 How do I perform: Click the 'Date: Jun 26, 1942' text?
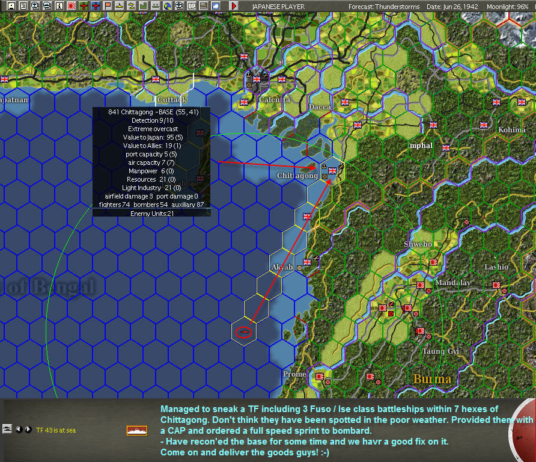(x=452, y=7)
